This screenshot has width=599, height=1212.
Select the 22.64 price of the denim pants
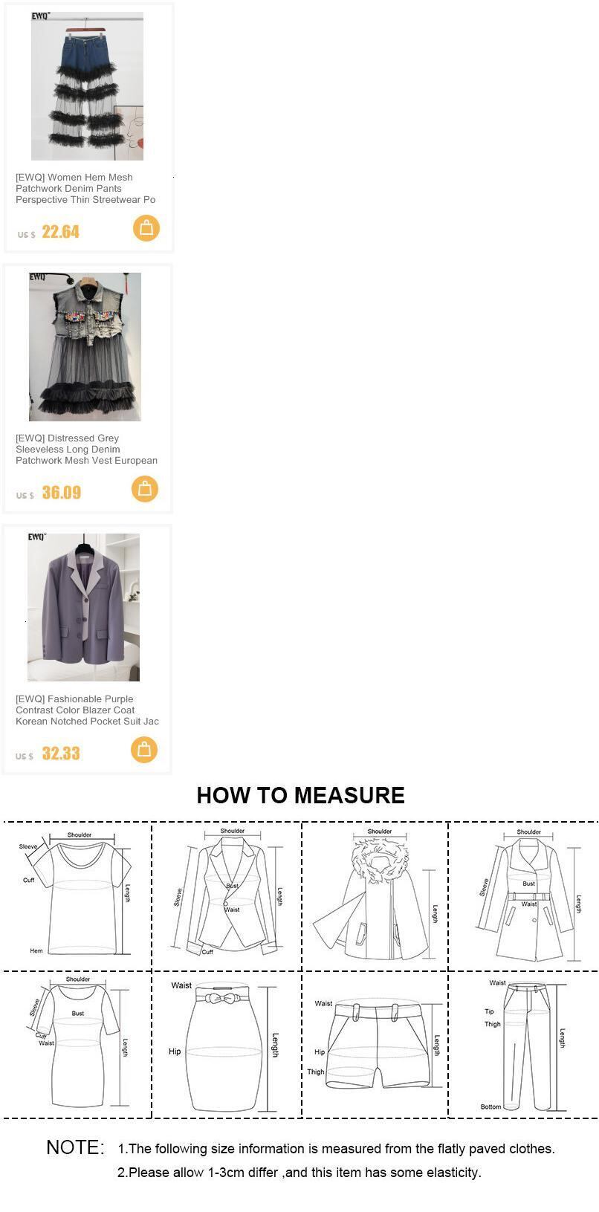(x=60, y=232)
